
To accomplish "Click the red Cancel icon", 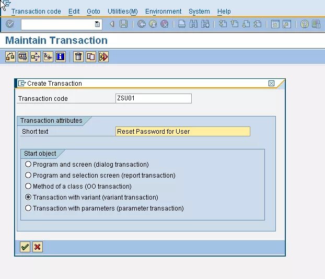I will [165, 24].
